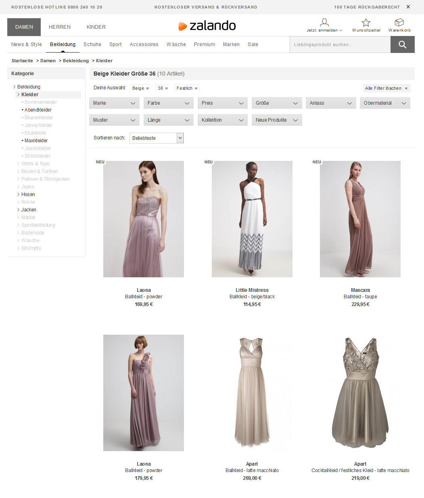This screenshot has height=498, width=424.
Task: Go to Damen in the breadcrumb
Action: click(x=48, y=61)
